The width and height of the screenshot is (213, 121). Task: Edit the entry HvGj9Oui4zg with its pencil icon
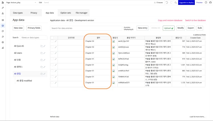pos(55,65)
